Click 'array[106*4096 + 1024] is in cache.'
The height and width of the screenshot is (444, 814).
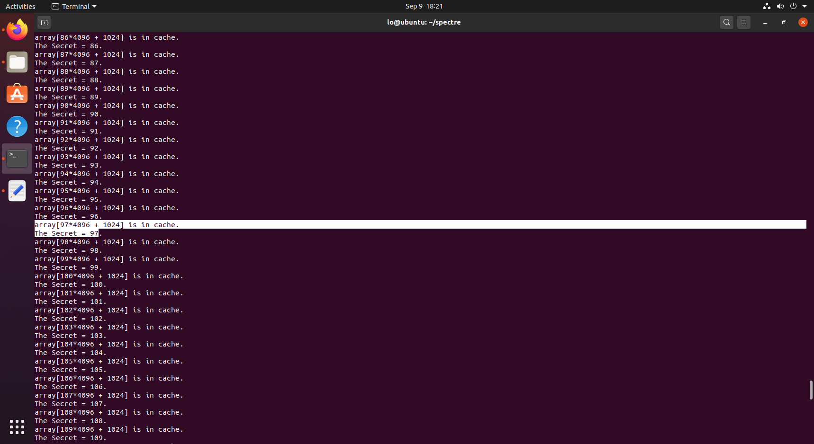(109, 378)
